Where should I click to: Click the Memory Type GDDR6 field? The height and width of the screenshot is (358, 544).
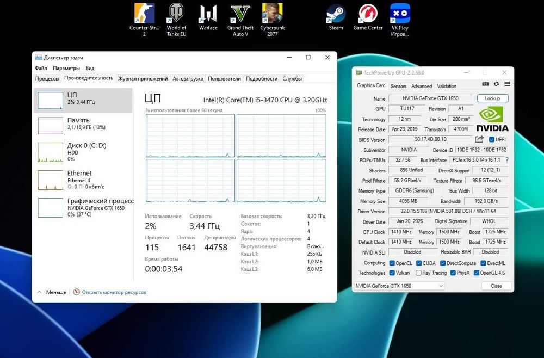point(414,191)
